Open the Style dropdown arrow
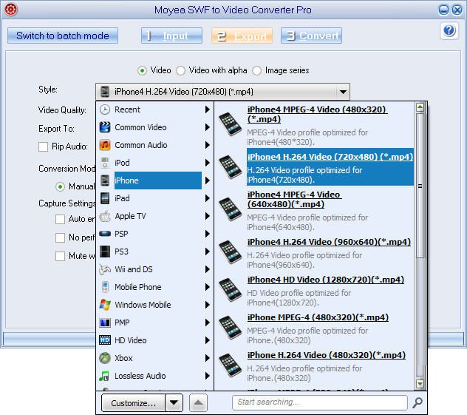Image resolution: width=467 pixels, height=415 pixels. pos(343,92)
